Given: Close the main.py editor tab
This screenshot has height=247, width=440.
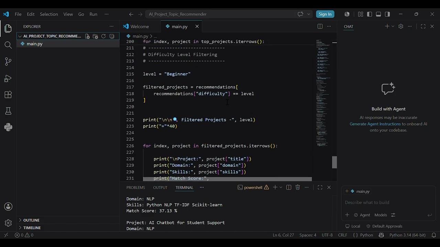Looking at the screenshot, I should [197, 26].
